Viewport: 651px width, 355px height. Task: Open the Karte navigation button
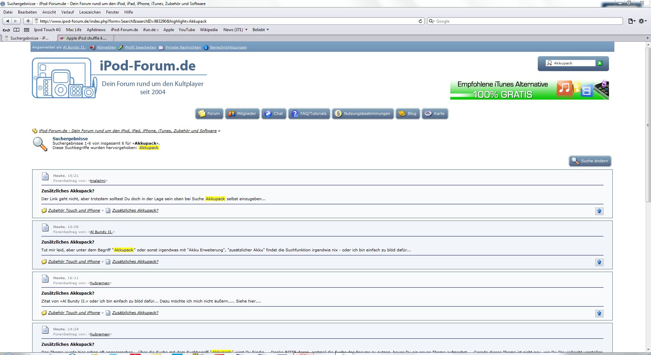(435, 113)
